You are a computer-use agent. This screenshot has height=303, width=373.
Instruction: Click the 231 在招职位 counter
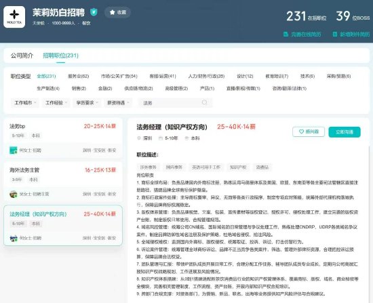(x=306, y=16)
